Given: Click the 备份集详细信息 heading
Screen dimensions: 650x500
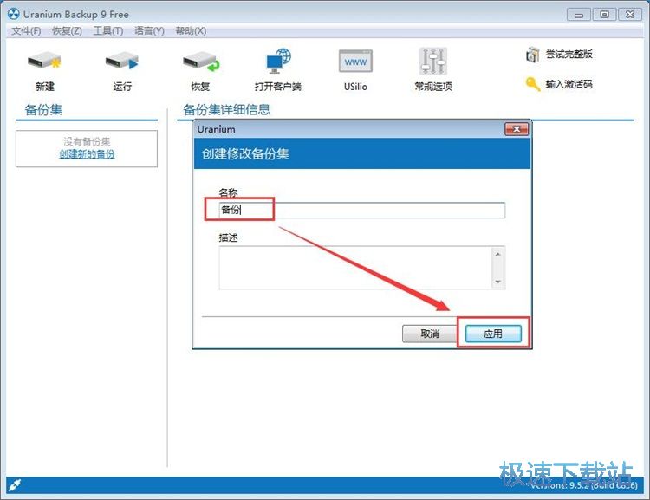Looking at the screenshot, I should pyautogui.click(x=226, y=109).
